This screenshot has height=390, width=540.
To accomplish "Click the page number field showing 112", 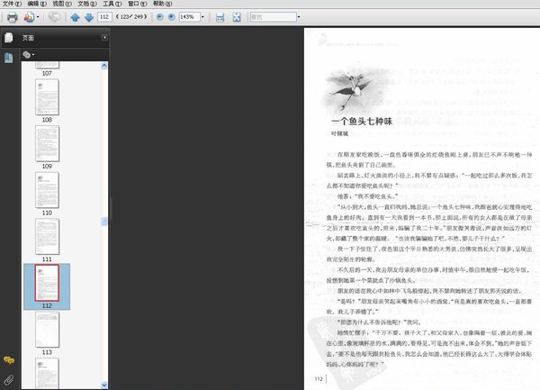I will tap(104, 17).
